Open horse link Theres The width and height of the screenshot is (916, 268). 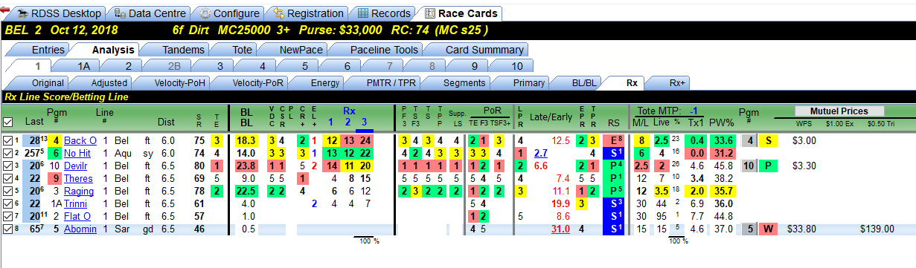(77, 178)
